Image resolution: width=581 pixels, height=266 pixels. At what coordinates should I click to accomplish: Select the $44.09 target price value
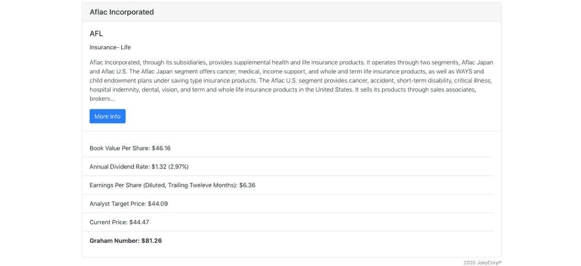158,204
